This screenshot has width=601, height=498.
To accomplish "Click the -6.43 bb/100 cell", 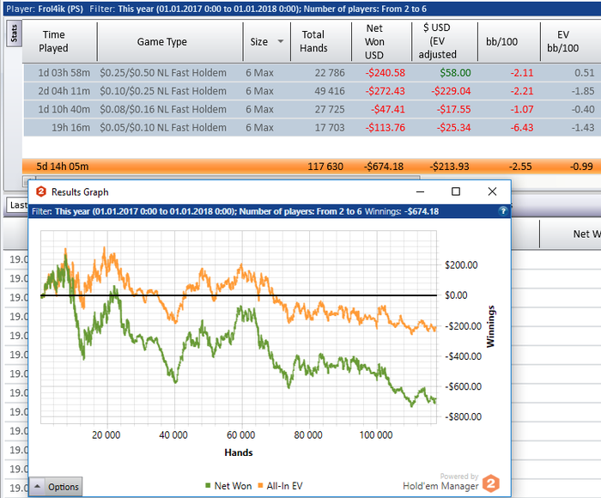I will 522,128.
